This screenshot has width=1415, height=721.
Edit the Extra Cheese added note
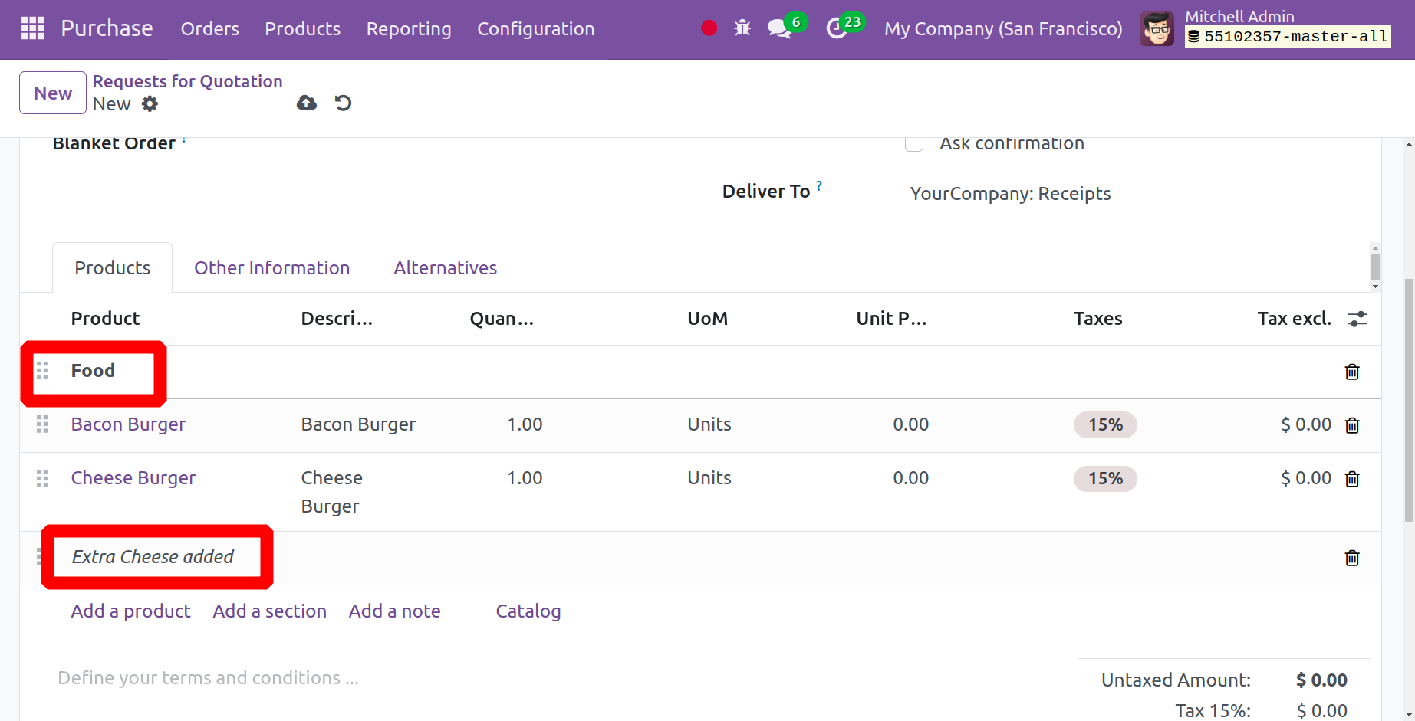pos(153,557)
